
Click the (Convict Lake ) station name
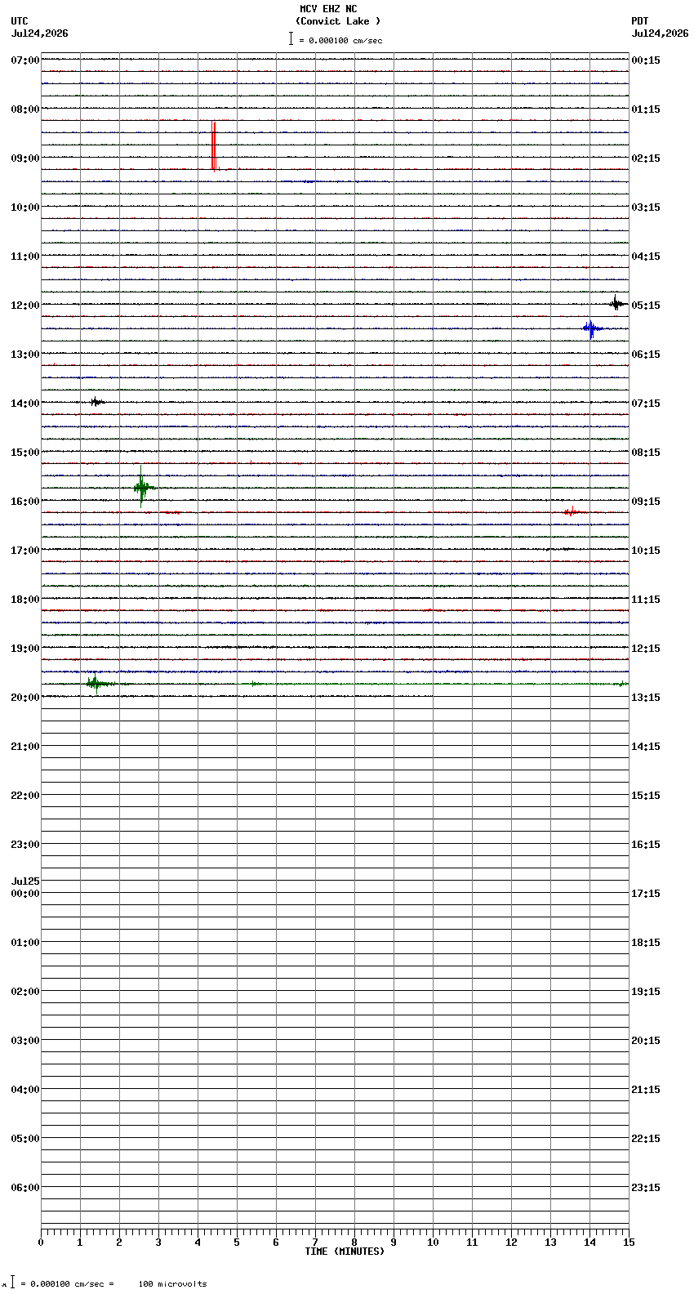(x=338, y=21)
